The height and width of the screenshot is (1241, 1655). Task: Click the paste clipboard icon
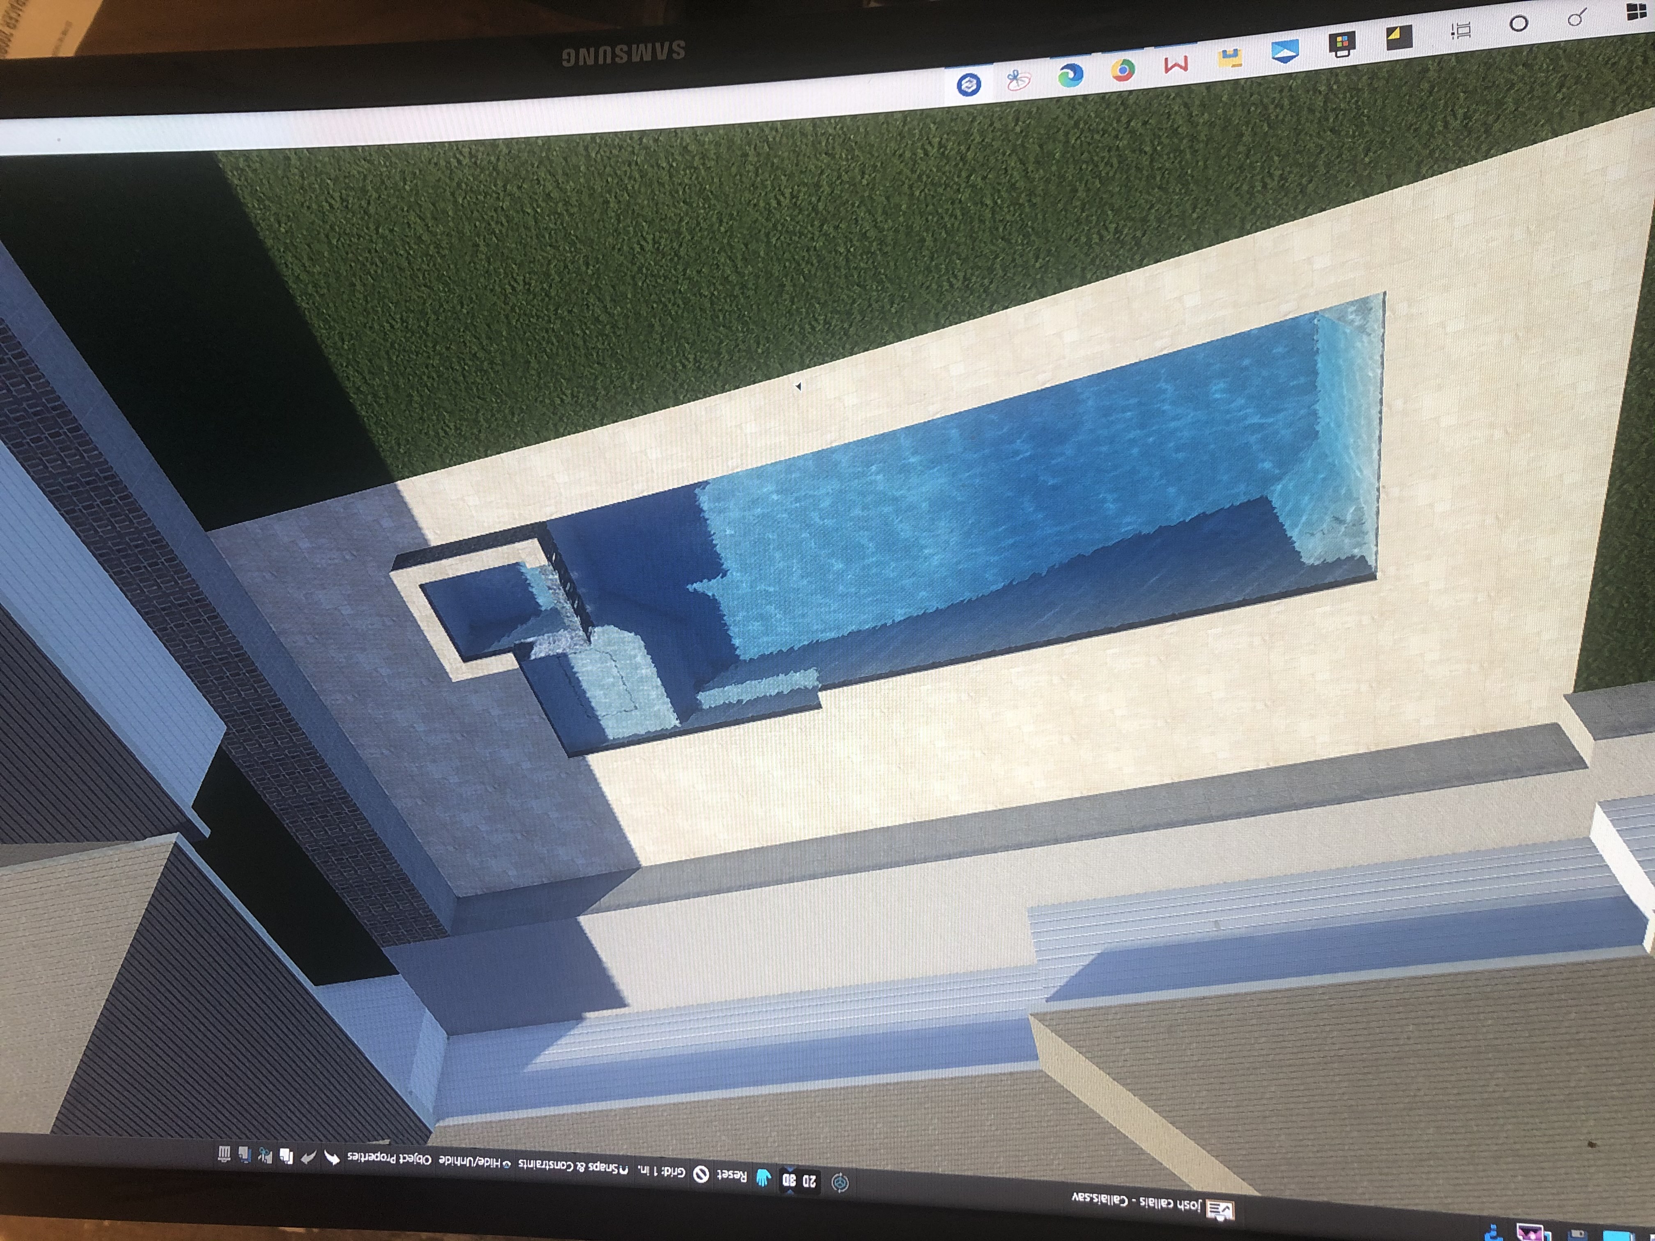click(245, 1154)
